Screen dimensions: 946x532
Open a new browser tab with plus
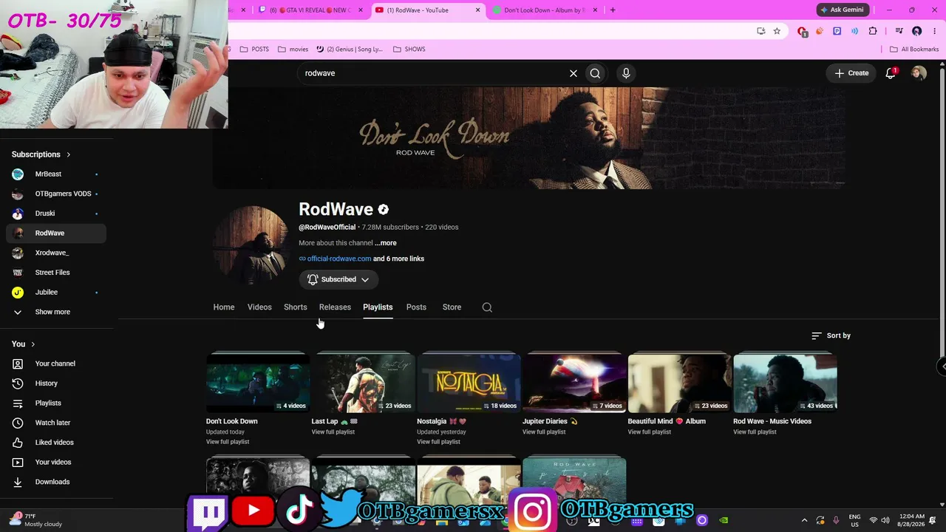point(612,10)
